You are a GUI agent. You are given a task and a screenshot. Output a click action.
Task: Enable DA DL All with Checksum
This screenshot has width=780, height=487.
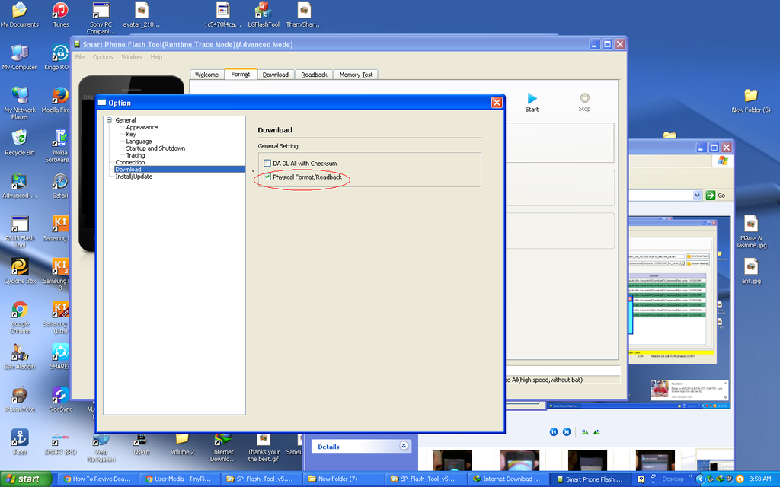pyautogui.click(x=267, y=164)
